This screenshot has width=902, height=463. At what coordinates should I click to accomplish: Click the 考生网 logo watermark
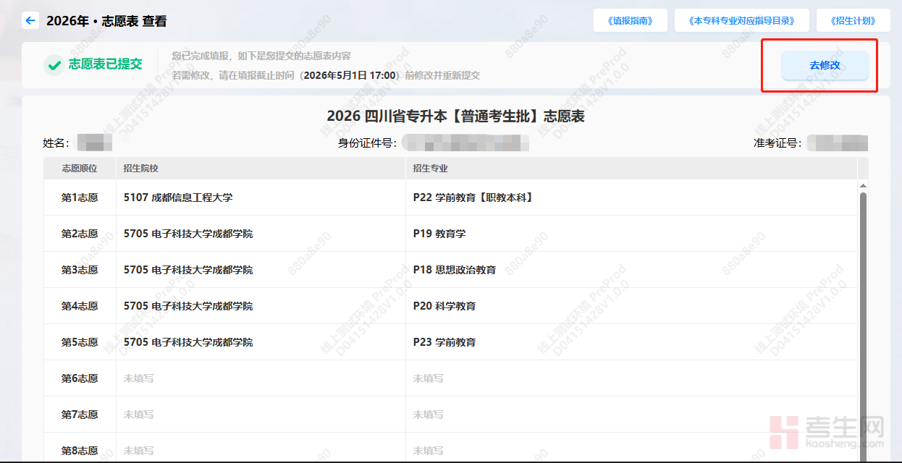(826, 432)
